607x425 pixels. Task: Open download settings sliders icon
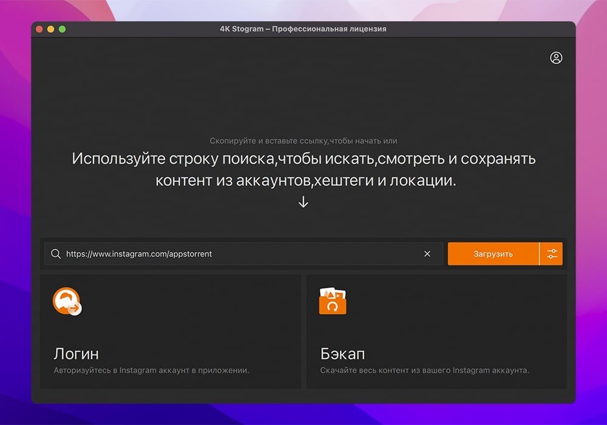click(552, 254)
